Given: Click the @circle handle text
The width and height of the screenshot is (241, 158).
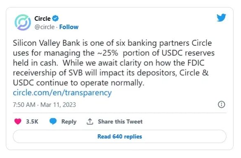Looking at the screenshot, I should [44, 27].
